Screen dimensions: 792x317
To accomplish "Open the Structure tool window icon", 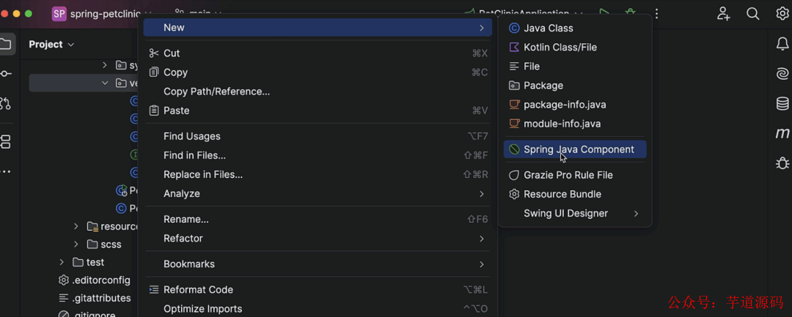I will click(x=5, y=141).
